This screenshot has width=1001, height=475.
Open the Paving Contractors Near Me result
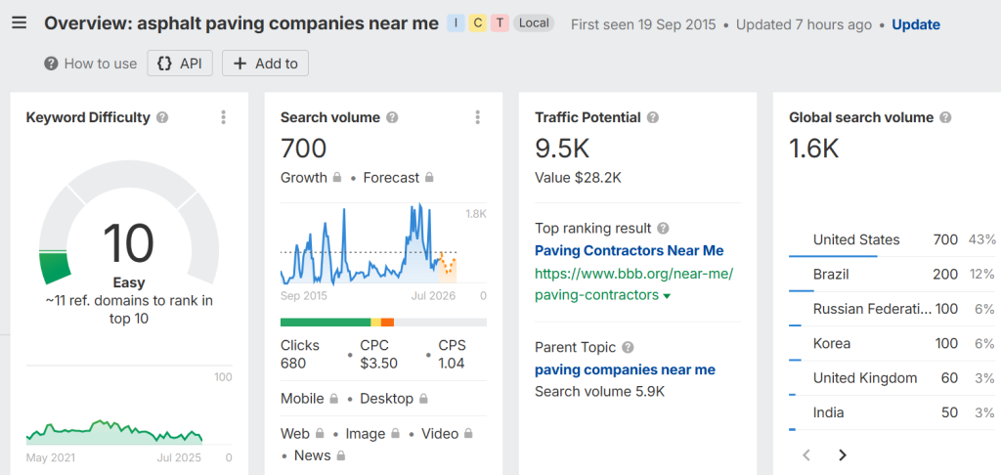click(x=629, y=250)
